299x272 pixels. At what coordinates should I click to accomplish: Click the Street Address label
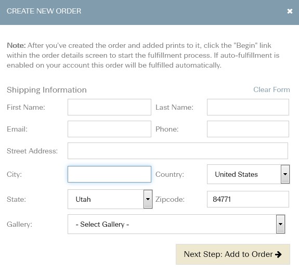pos(32,151)
